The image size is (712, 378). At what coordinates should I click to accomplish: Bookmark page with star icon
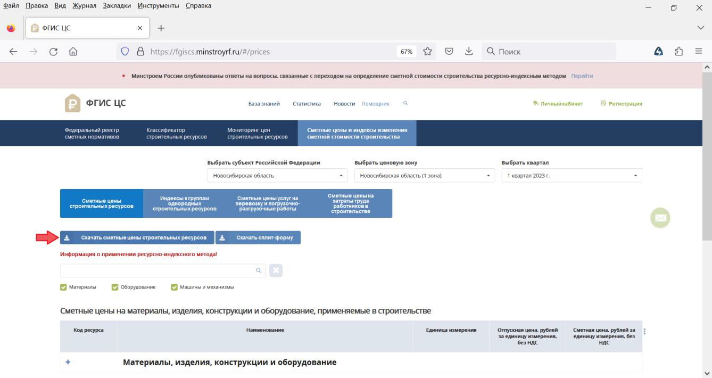[x=426, y=52]
